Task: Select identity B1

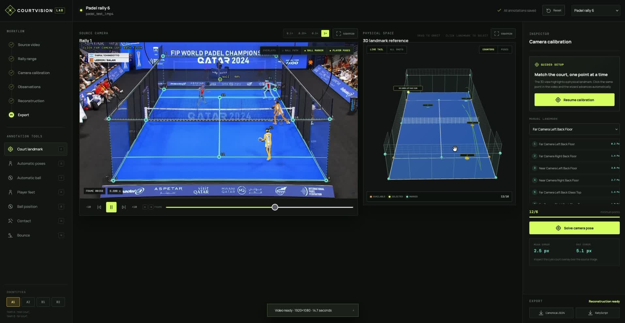Action: click(43, 302)
